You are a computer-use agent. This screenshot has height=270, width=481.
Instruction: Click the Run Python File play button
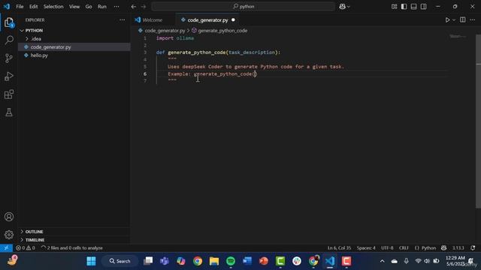447,20
